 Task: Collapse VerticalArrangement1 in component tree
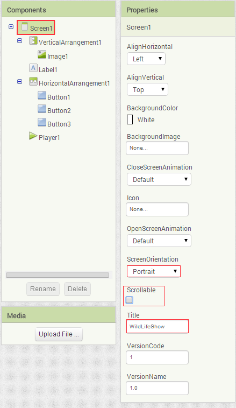pyautogui.click(x=19, y=40)
